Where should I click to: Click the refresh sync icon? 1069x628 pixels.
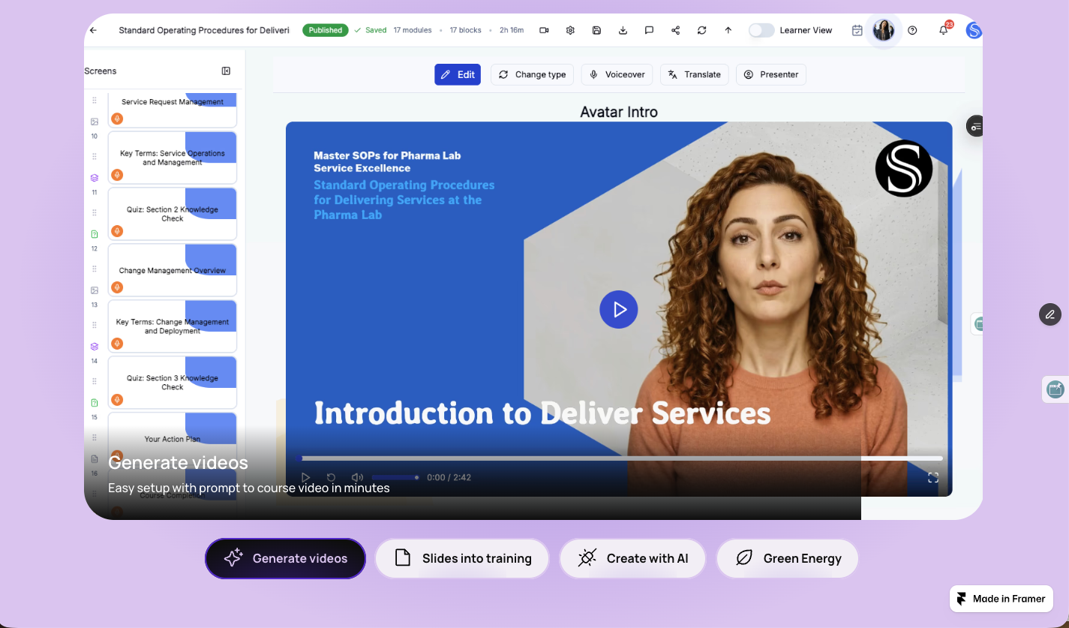click(x=701, y=31)
